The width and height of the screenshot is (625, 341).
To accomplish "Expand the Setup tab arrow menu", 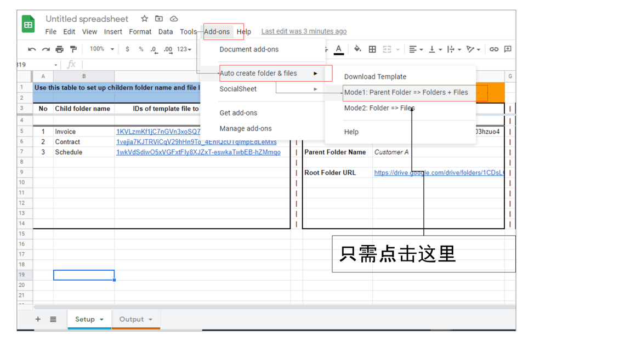I will point(101,320).
